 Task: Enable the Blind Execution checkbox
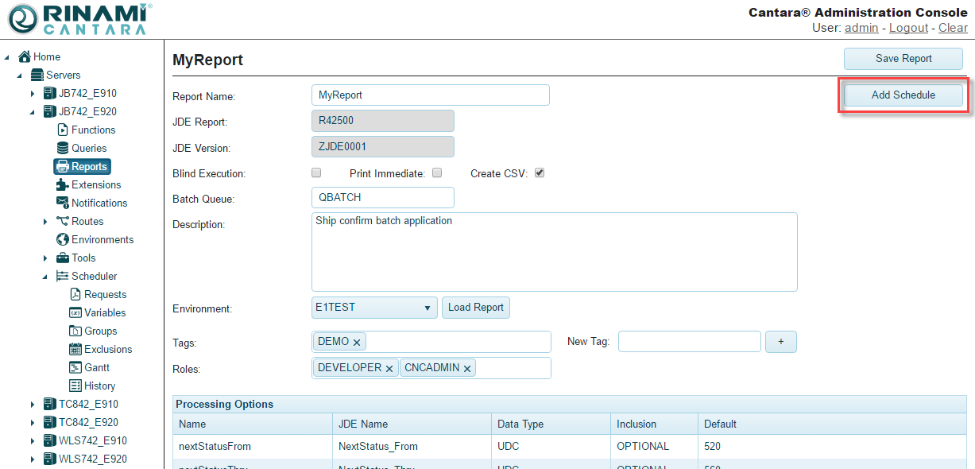click(x=316, y=172)
